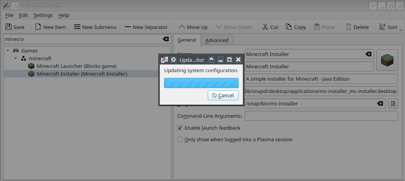The image size is (405, 181).
Task: Switch to the General tab
Action: [x=187, y=40]
